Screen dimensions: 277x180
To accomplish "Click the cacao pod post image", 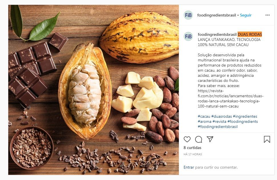I will (x=94, y=90).
